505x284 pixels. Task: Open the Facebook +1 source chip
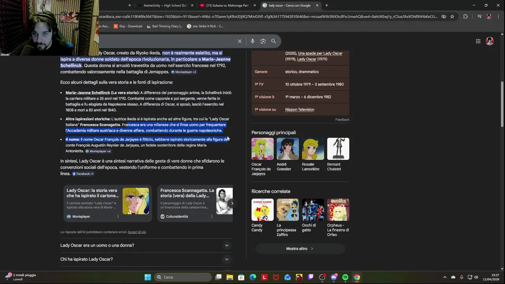83,174
